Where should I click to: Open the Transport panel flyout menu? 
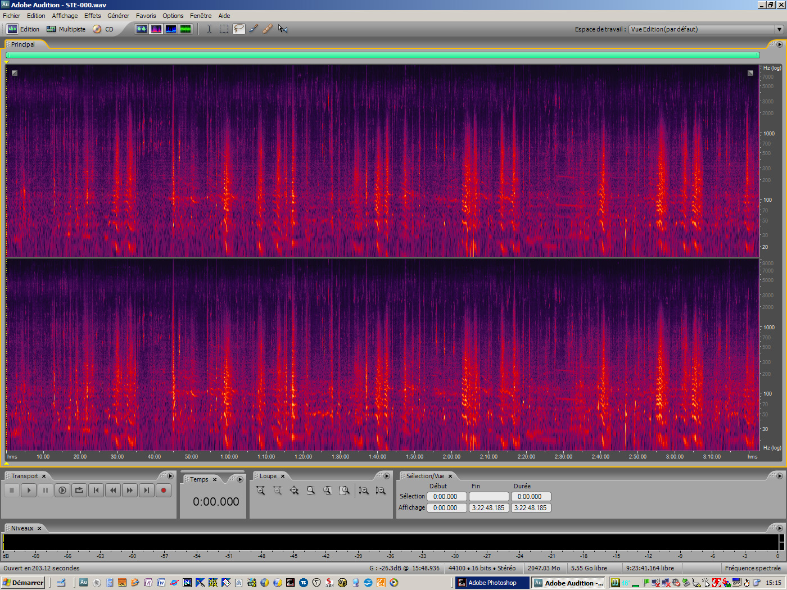coord(170,476)
